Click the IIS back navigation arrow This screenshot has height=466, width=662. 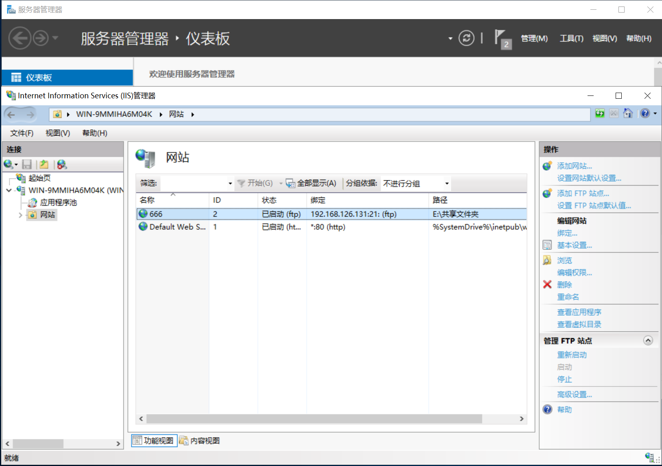point(11,115)
